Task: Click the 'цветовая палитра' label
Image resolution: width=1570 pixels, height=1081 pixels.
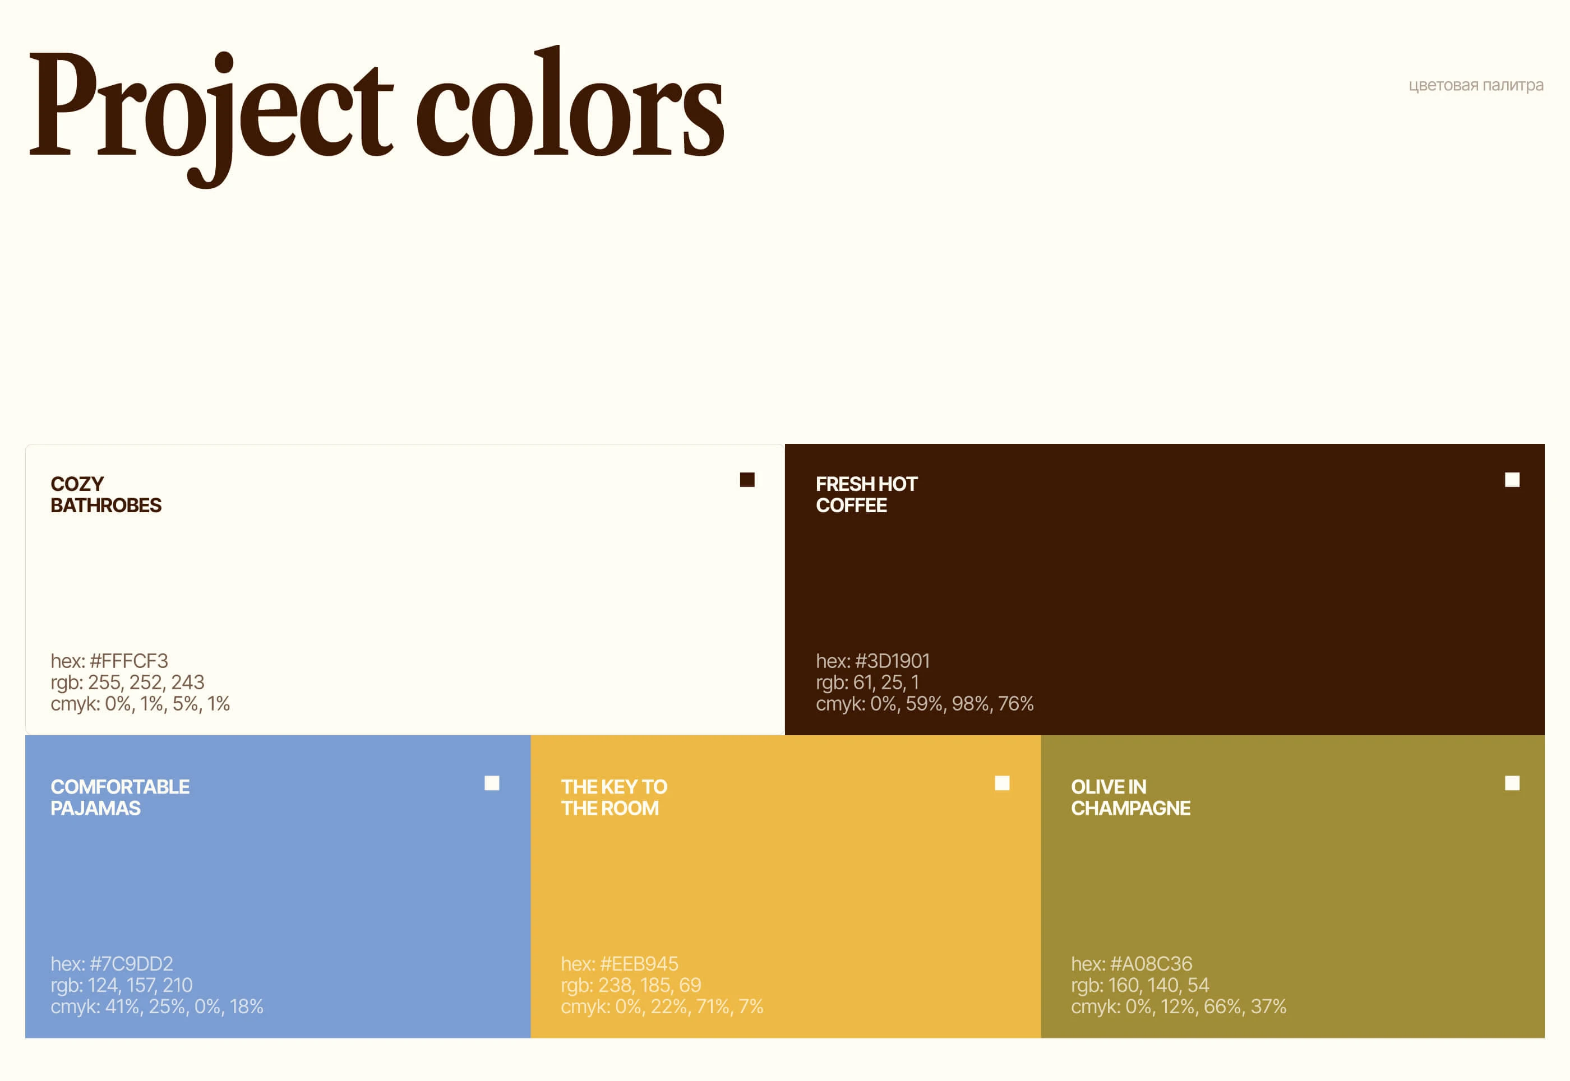Action: (1475, 85)
